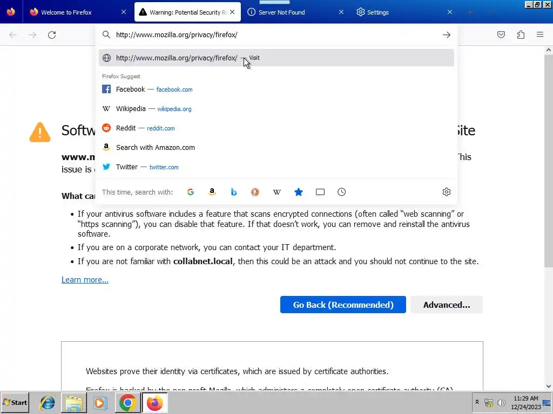
Task: Search Bookmarks using star icon
Action: (298, 192)
